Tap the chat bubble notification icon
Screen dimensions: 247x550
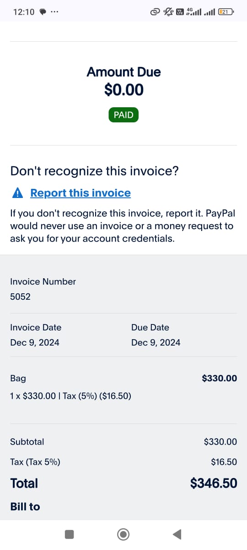coord(43,12)
